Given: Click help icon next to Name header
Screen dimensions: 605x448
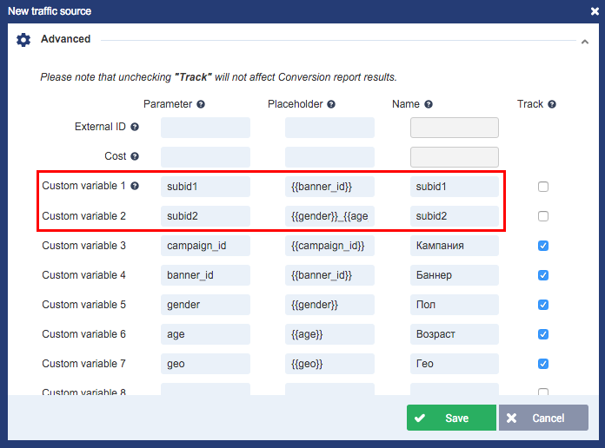Looking at the screenshot, I should 429,104.
